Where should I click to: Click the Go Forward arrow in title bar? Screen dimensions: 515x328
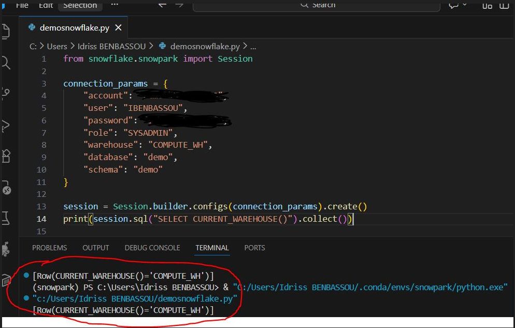coord(179,5)
